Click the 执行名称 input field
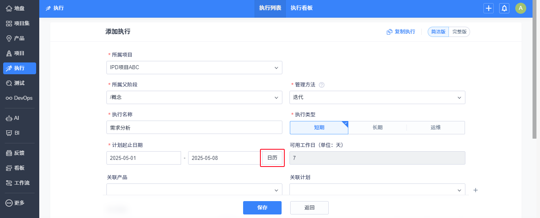Viewport: 540px width, 218px height. (194, 127)
